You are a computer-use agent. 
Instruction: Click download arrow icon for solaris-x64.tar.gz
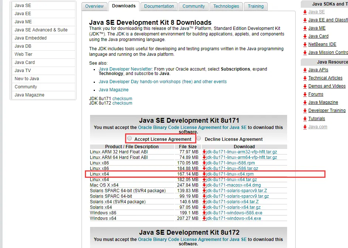click(x=204, y=207)
